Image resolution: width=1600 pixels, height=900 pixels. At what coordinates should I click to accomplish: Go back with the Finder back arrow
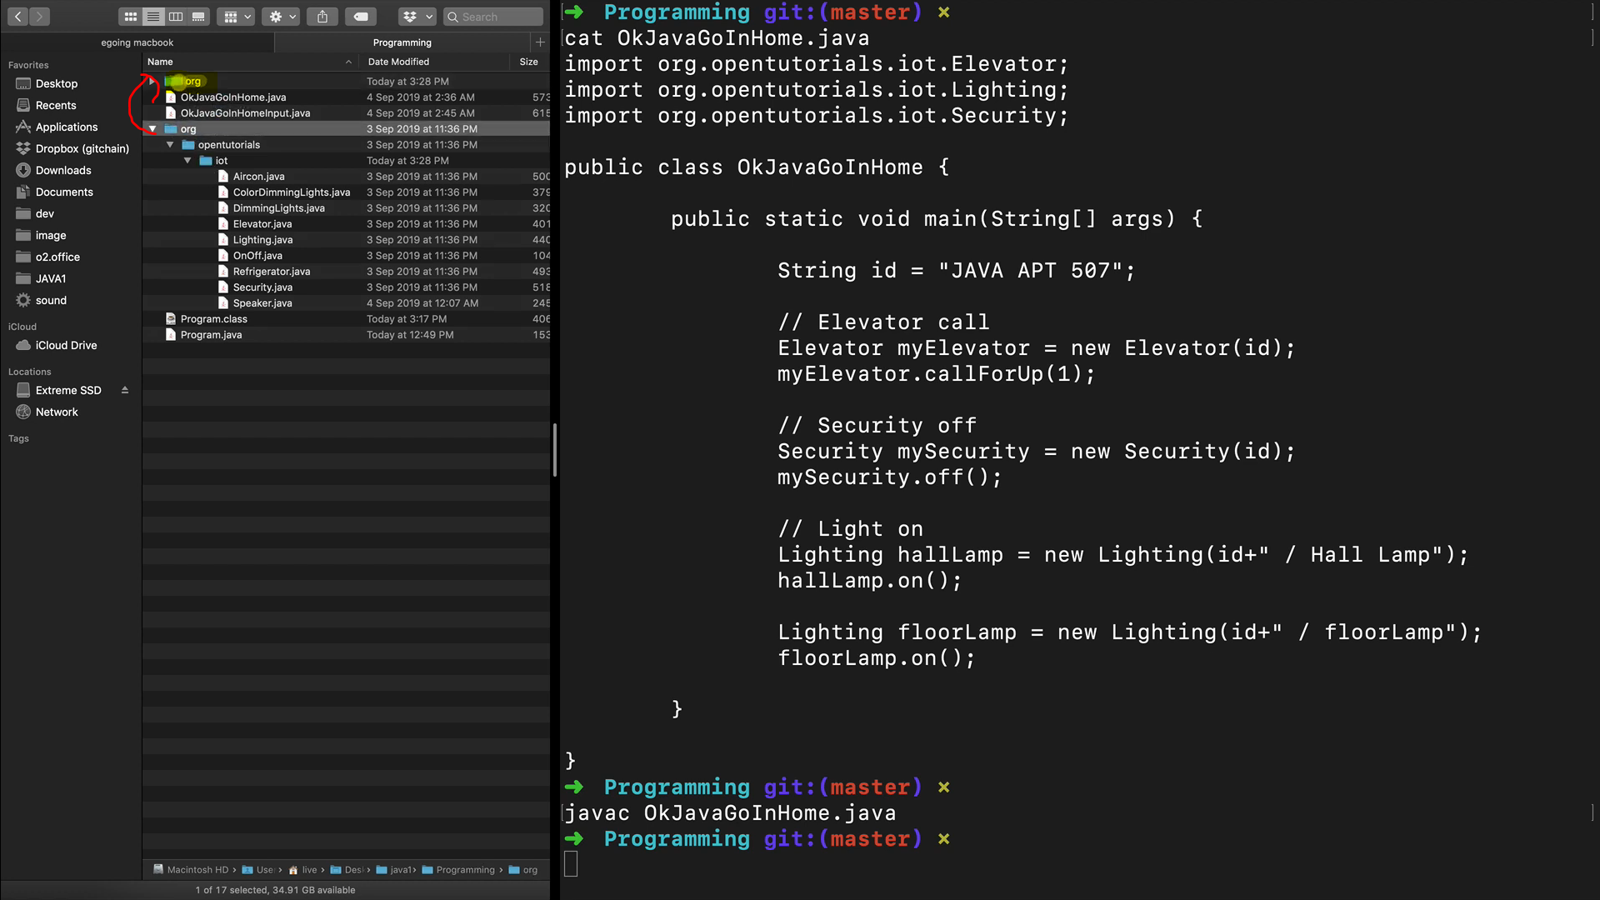pos(17,17)
